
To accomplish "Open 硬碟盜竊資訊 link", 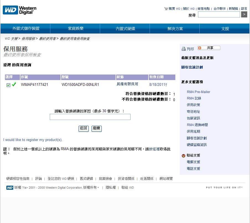I will coord(197,145).
